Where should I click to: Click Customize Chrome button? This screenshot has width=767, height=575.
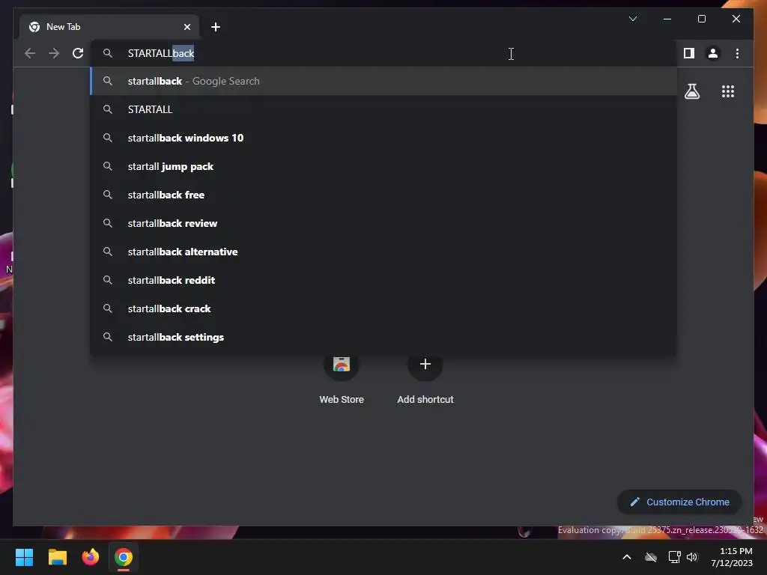[x=679, y=502]
